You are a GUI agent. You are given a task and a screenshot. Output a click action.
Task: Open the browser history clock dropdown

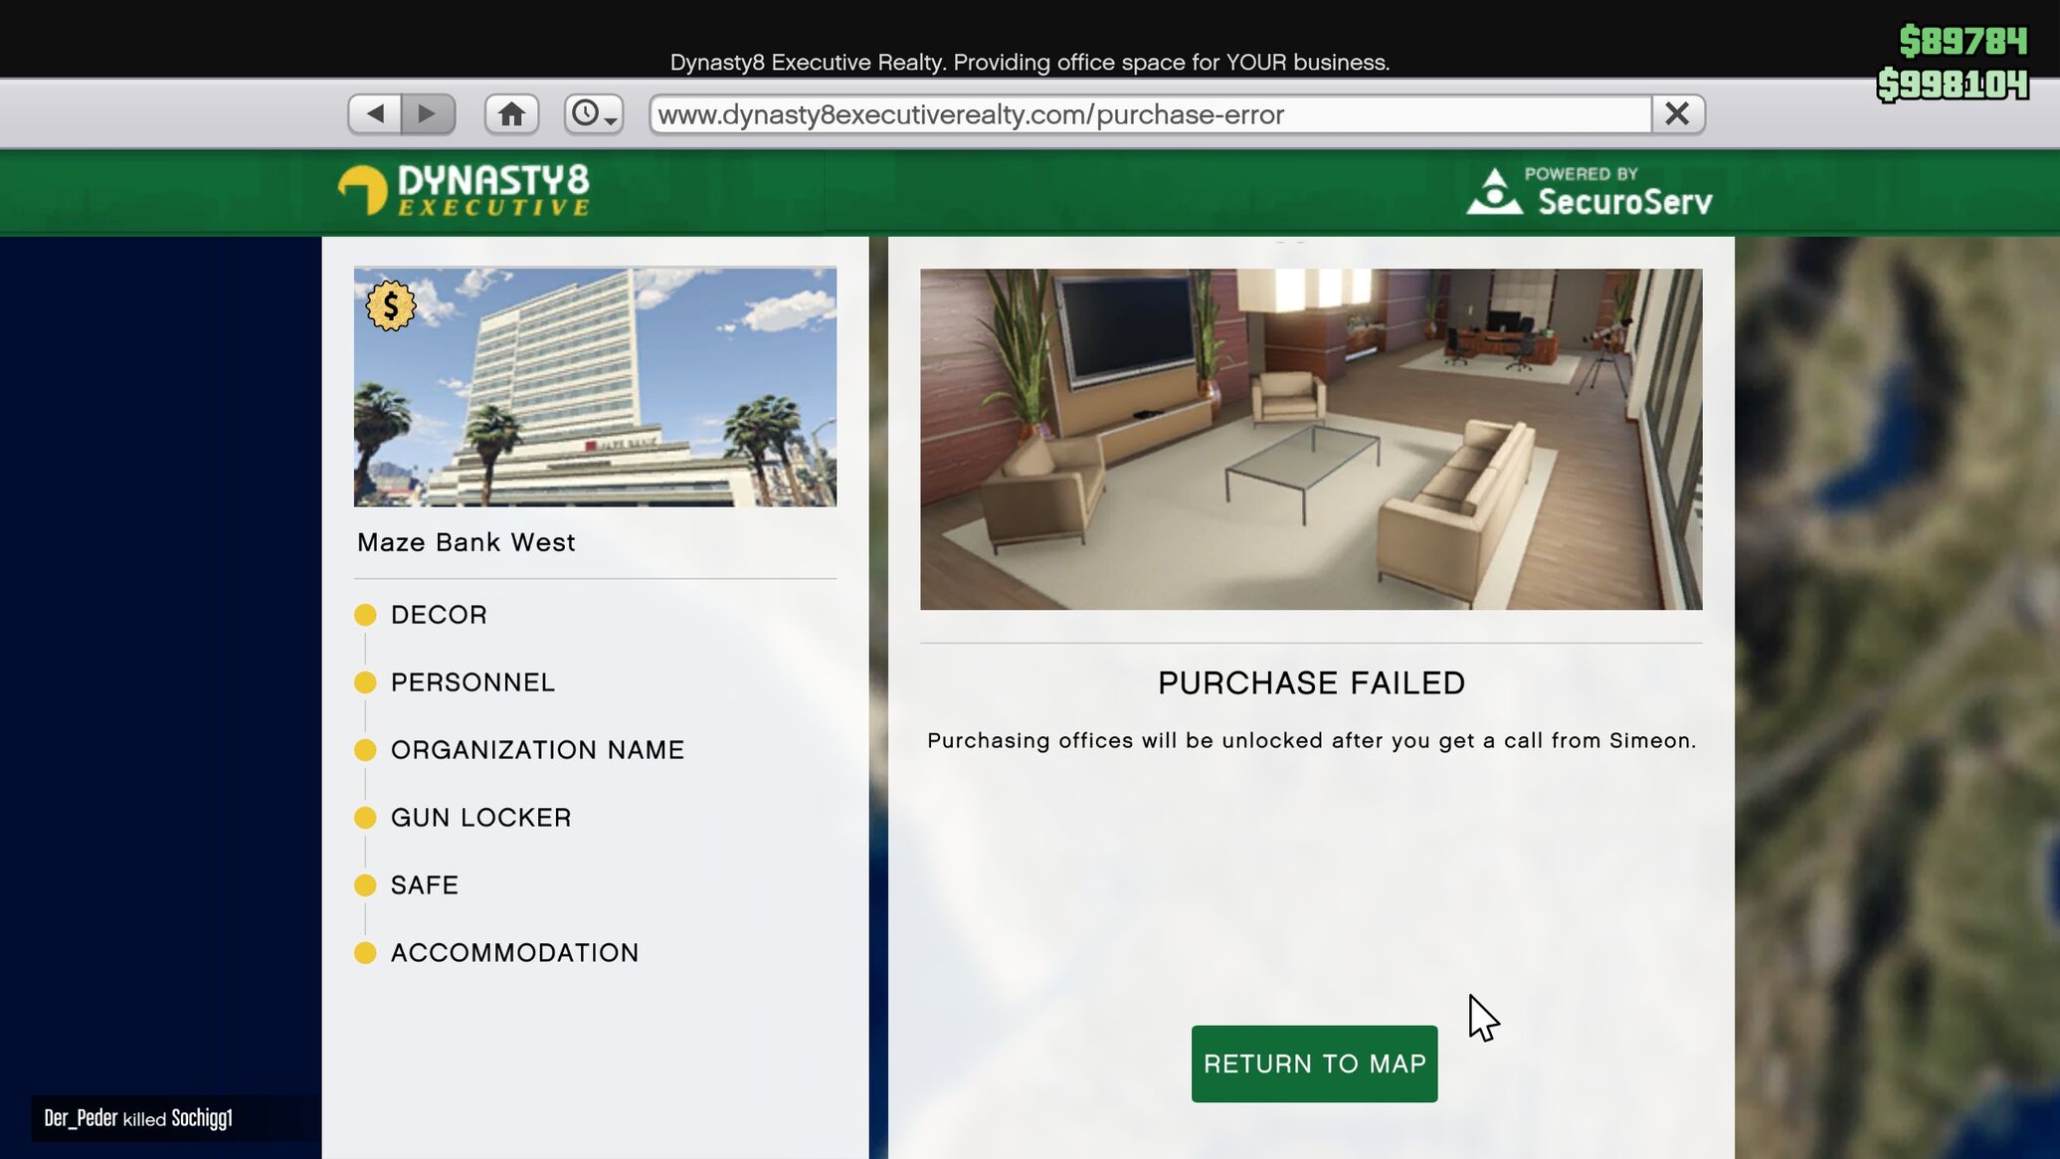pos(594,113)
